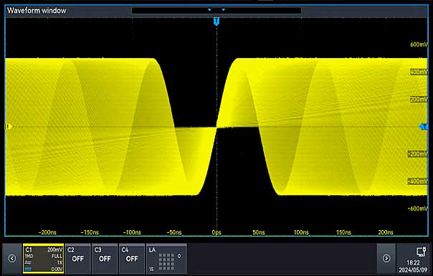Click the 600mV voltage scale label
The height and width of the screenshot is (276, 433).
click(419, 44)
